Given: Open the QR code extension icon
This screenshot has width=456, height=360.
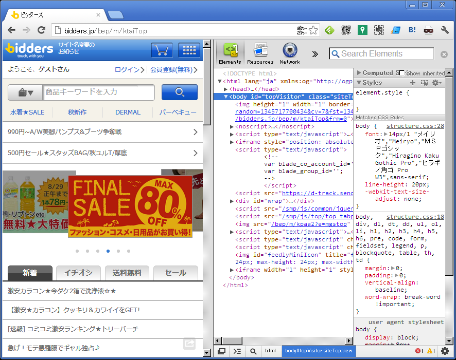Looking at the screenshot, I should click(x=346, y=30).
